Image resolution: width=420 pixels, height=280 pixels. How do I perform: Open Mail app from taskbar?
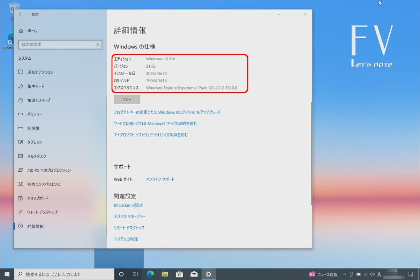coord(194,274)
